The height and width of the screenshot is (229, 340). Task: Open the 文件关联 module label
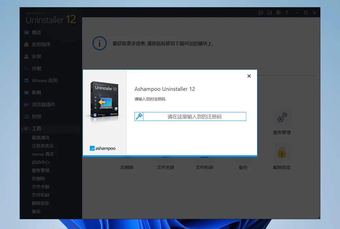166,167
